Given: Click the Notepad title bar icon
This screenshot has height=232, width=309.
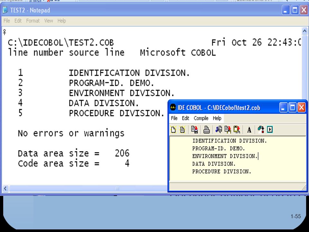Looking at the screenshot, I should click(x=5, y=10).
